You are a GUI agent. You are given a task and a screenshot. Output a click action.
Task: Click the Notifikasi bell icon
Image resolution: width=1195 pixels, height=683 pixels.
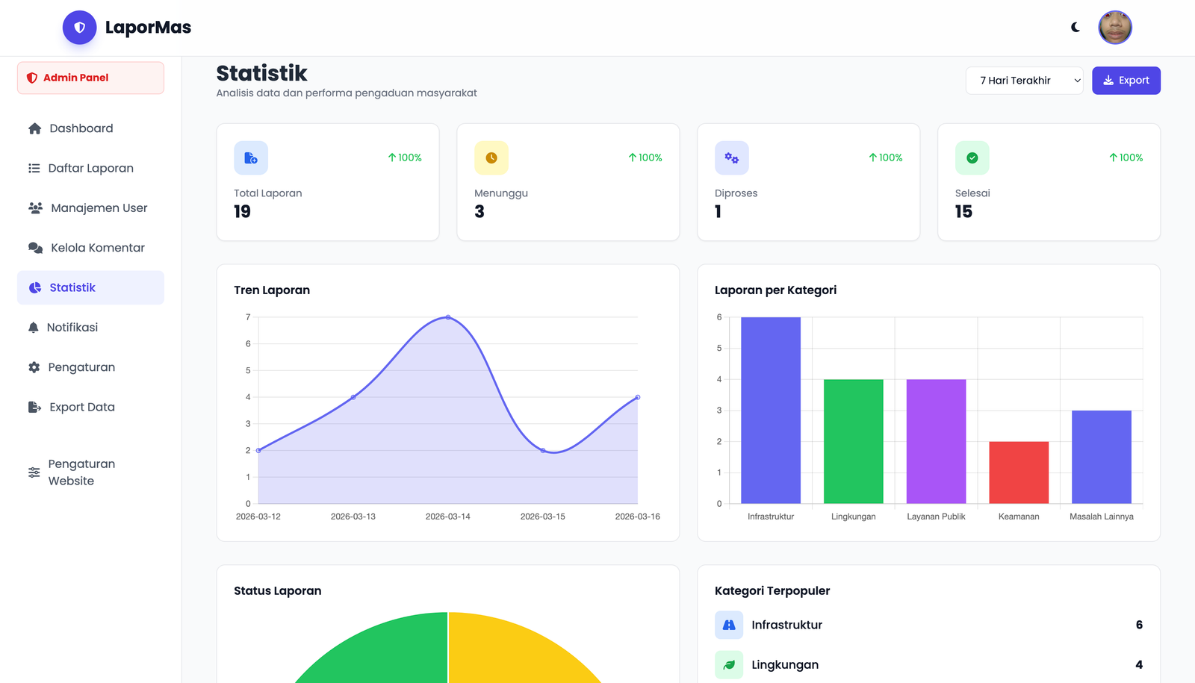[x=34, y=328]
